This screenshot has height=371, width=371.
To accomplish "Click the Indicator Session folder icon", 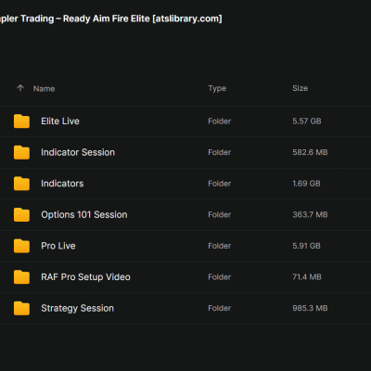I will coord(21,152).
